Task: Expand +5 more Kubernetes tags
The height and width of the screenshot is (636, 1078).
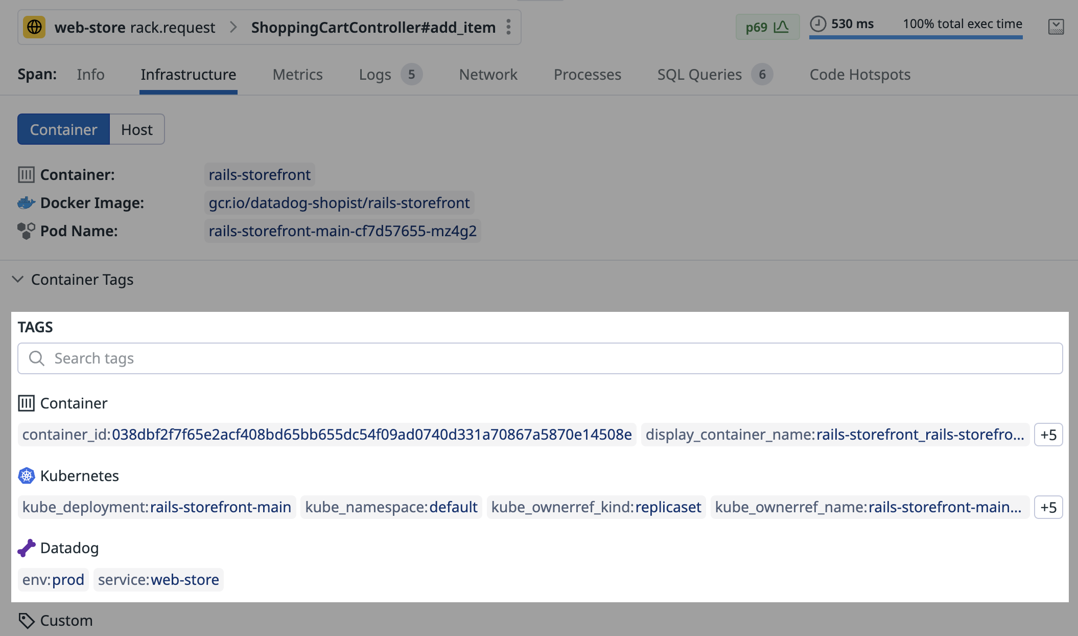Action: click(1048, 507)
